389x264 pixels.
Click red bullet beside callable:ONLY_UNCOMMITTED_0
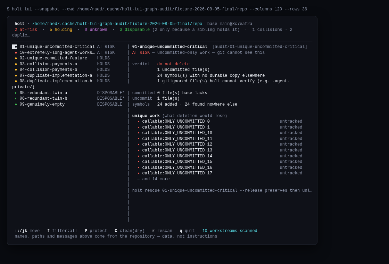click(139, 122)
